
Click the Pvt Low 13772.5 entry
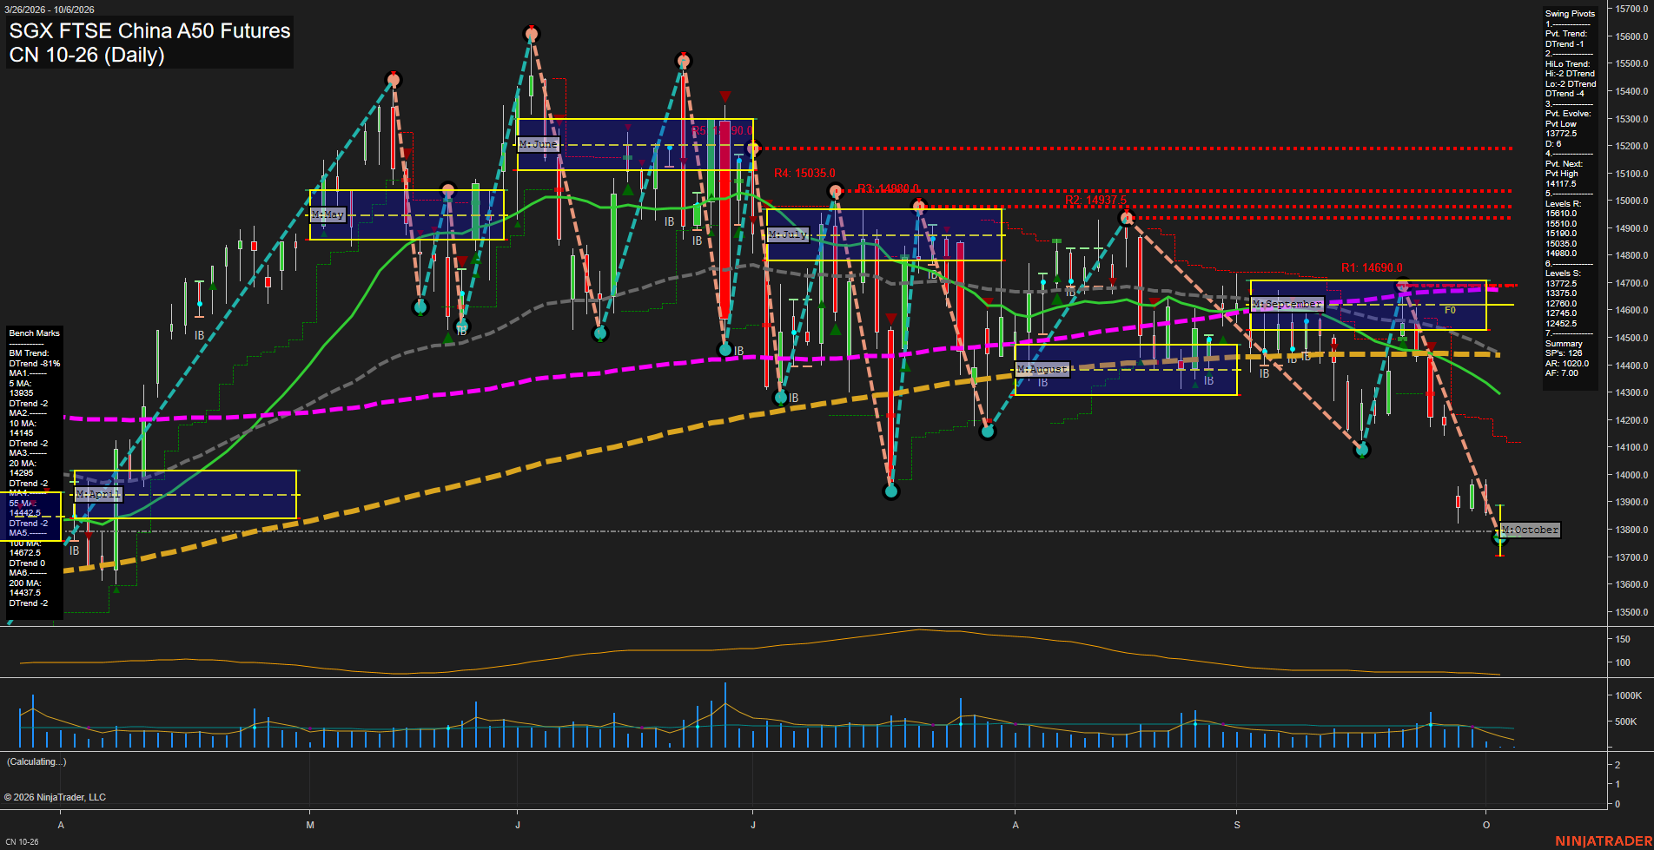(x=1561, y=128)
